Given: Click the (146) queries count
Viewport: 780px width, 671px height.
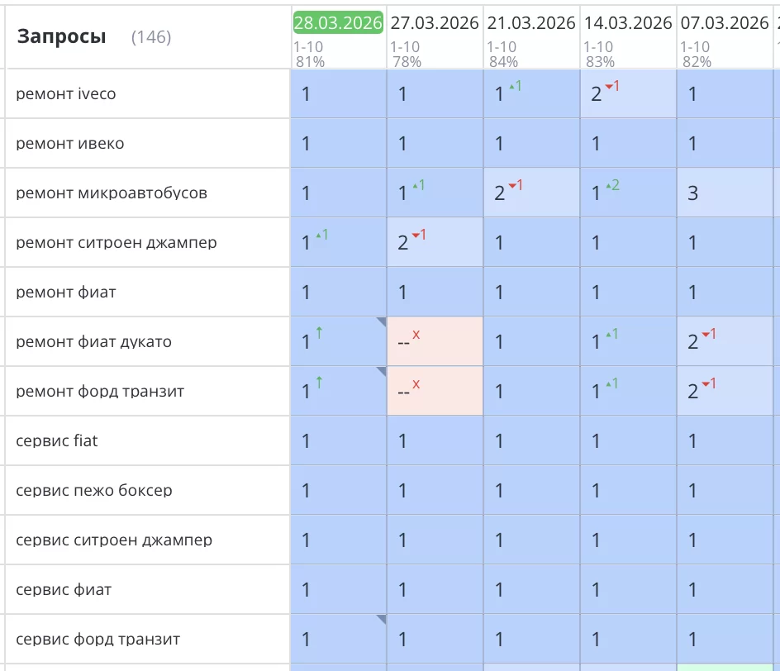Looking at the screenshot, I should 151,37.
